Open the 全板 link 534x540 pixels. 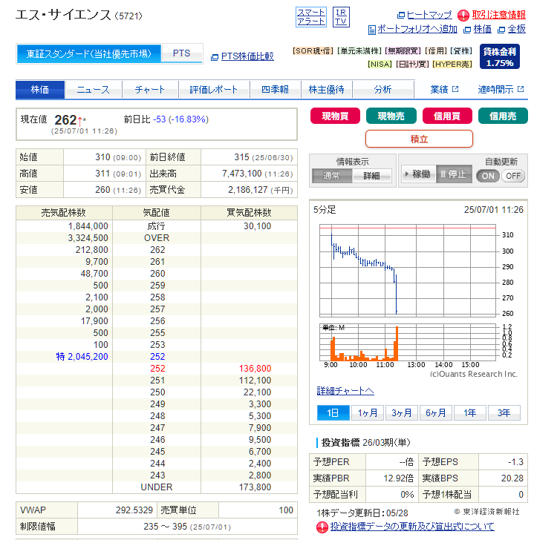516,29
